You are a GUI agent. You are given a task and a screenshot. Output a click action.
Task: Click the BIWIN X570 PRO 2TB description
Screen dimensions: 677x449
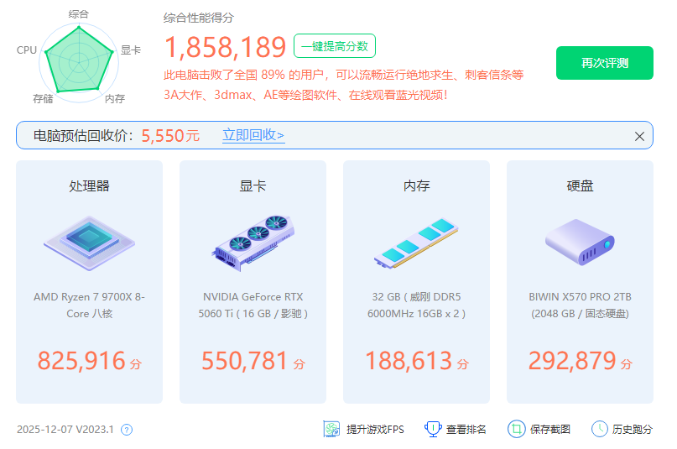(x=580, y=305)
